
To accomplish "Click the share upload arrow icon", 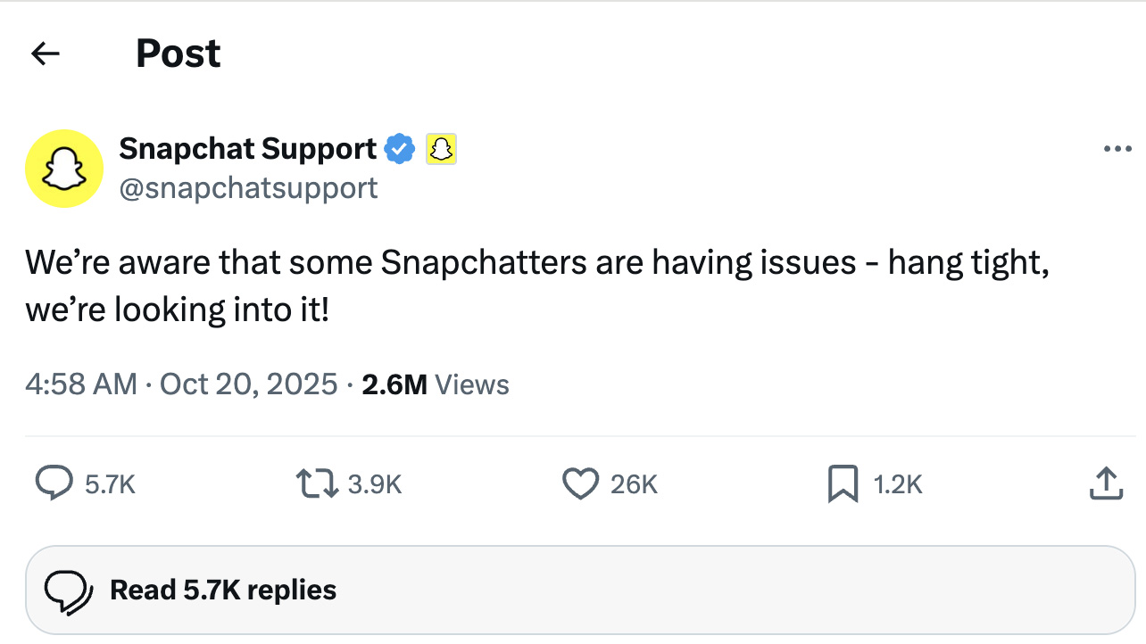I will click(x=1106, y=483).
